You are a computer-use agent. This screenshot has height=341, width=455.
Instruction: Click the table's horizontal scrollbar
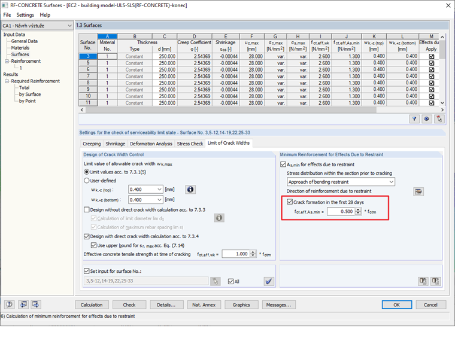click(230, 110)
